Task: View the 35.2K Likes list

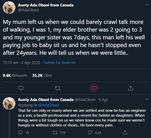Action: (x=42, y=76)
